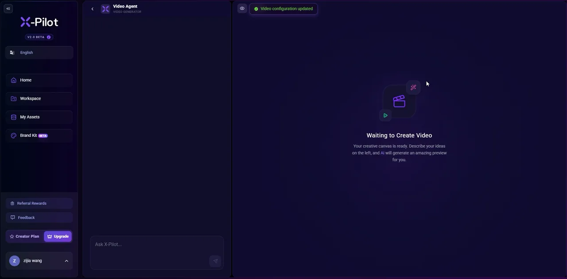View the Creator Plan details

(x=25, y=236)
